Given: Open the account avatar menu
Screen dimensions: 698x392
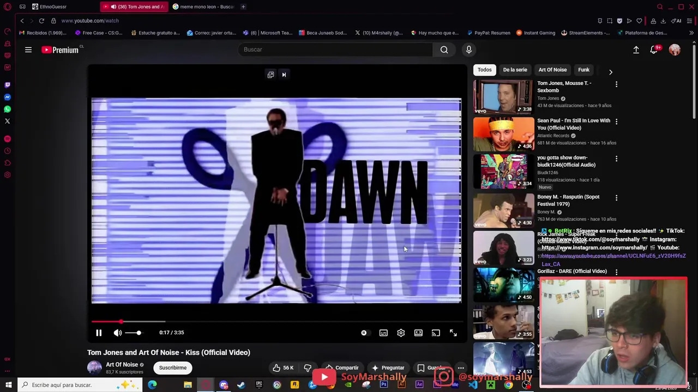Looking at the screenshot, I should click(x=675, y=50).
